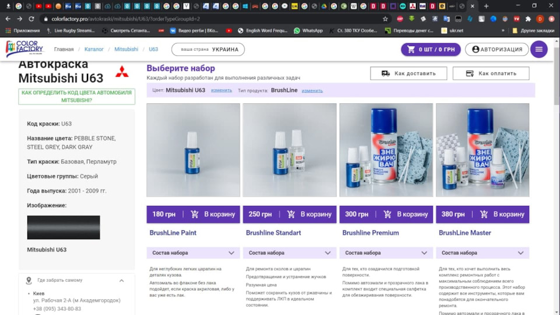The image size is (560, 315).
Task: Click изменить next to BrushLine product type
Action: tap(312, 91)
